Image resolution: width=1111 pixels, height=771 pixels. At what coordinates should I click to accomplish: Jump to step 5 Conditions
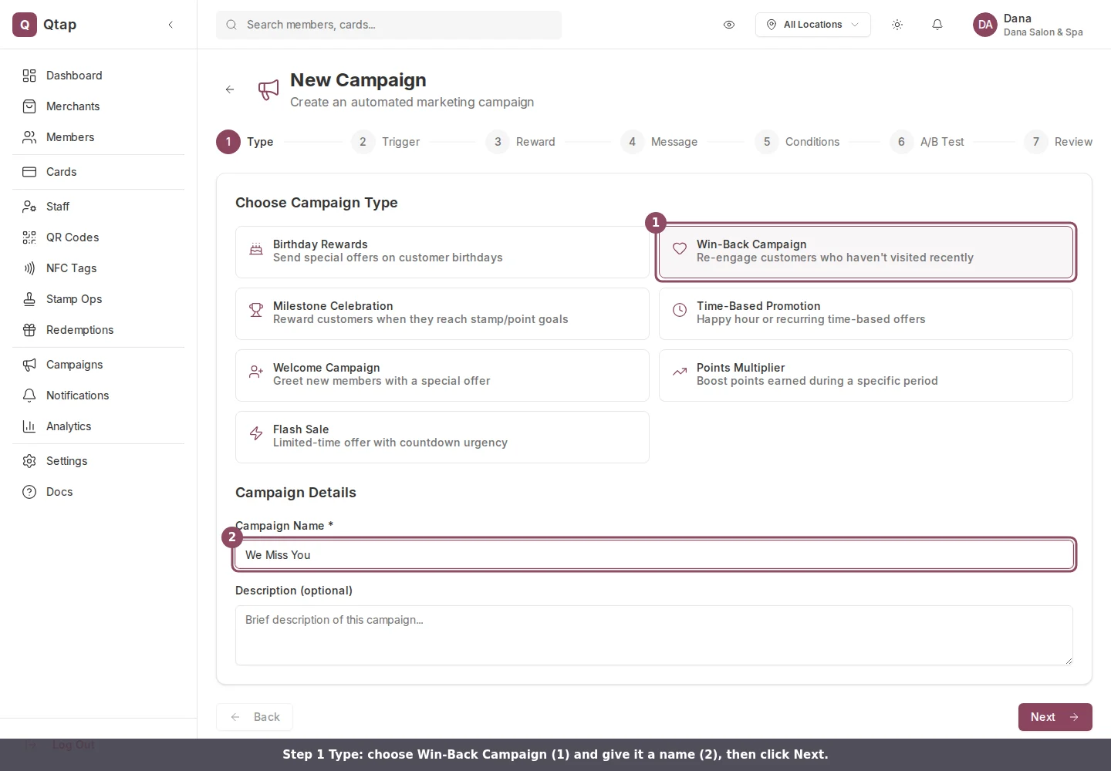point(798,142)
